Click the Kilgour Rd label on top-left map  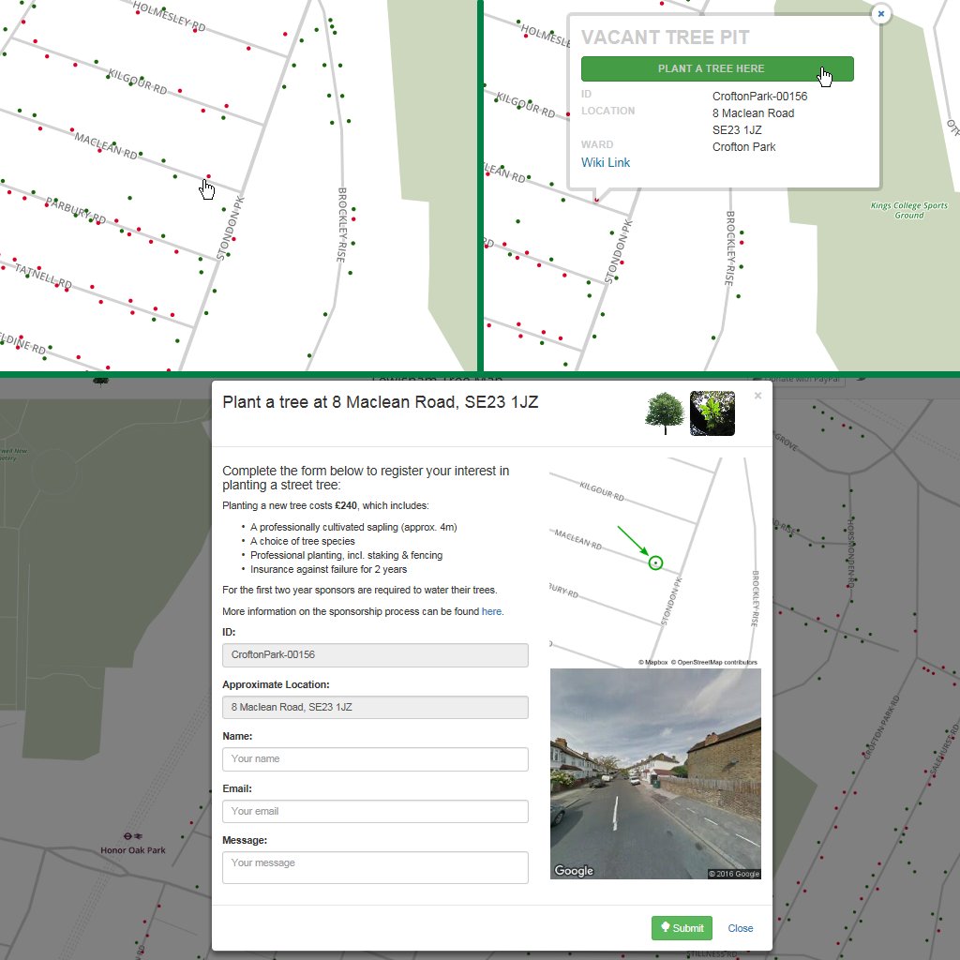point(137,82)
